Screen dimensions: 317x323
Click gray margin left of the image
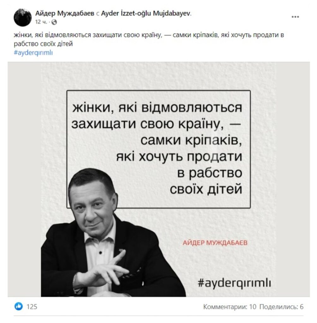click(x=24, y=179)
